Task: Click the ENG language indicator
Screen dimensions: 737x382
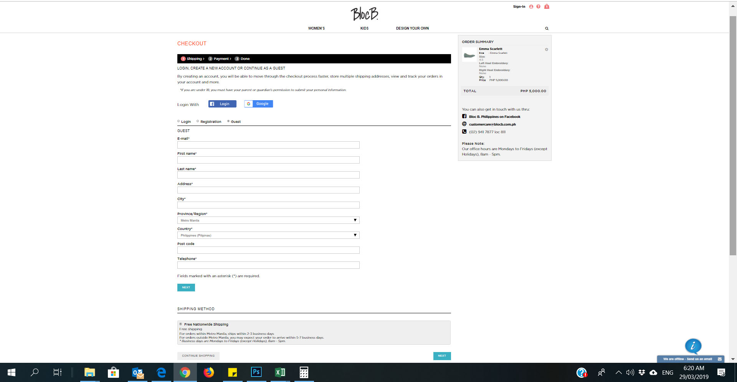Action: pyautogui.click(x=668, y=373)
